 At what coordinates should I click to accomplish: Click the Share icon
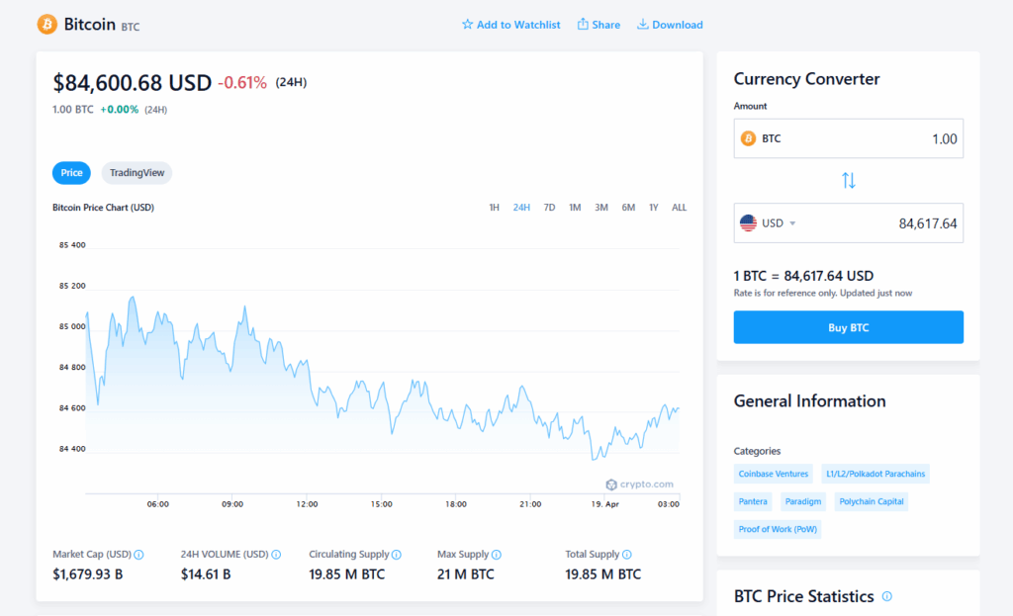[583, 25]
